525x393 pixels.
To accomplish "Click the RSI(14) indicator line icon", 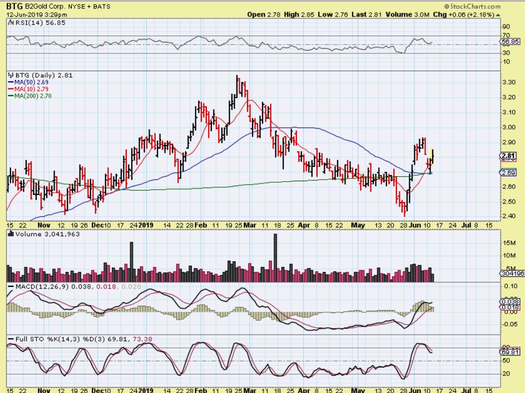I will (x=9, y=22).
